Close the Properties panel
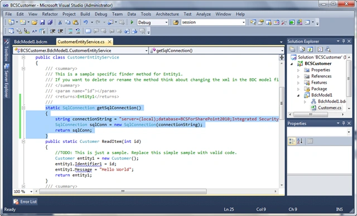This screenshot has height=216, width=357. click(349, 123)
